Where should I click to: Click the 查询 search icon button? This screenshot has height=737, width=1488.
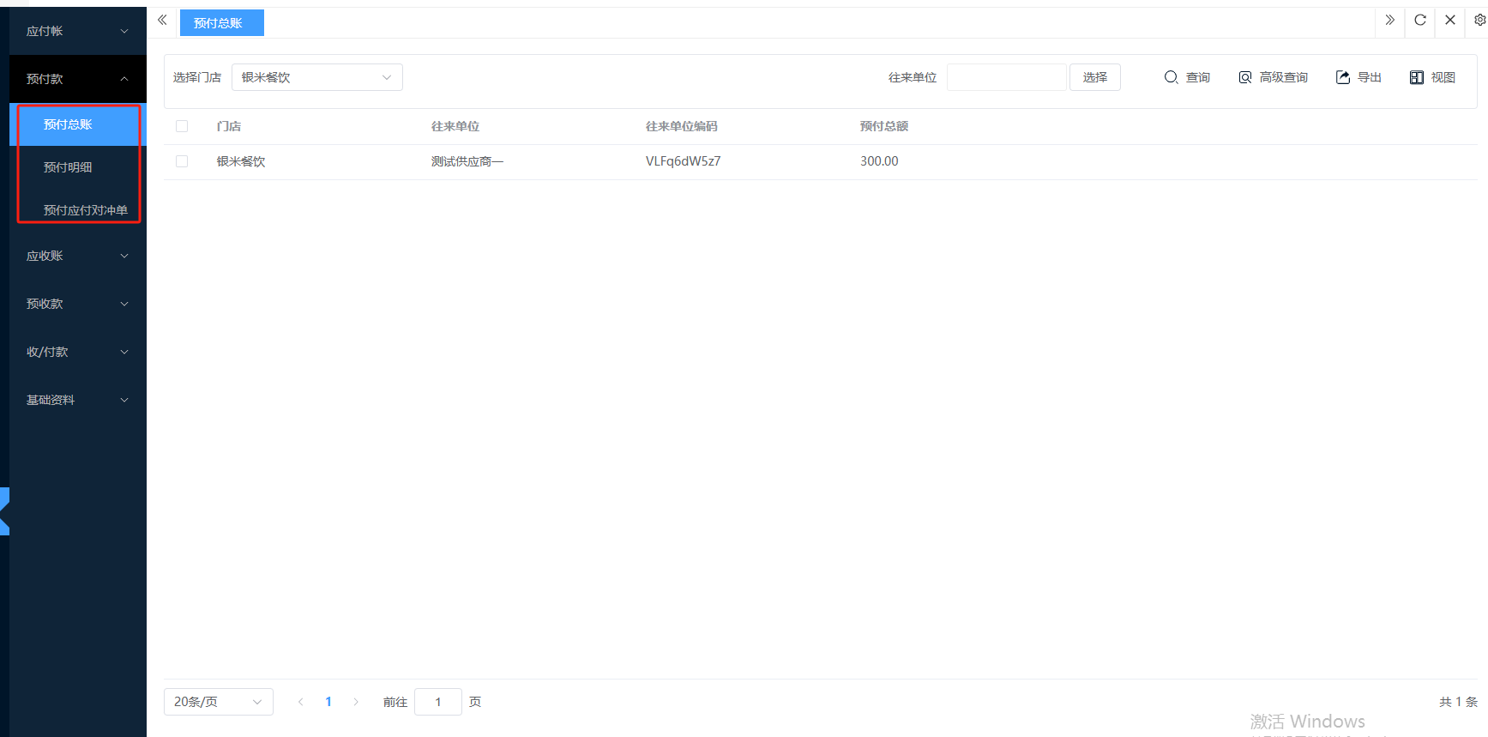(x=1187, y=77)
